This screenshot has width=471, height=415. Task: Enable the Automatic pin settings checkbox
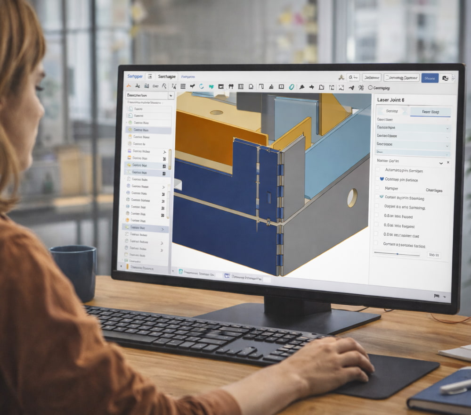coord(378,169)
